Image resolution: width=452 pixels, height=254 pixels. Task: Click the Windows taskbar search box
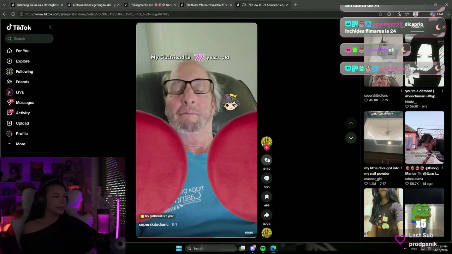(x=211, y=248)
